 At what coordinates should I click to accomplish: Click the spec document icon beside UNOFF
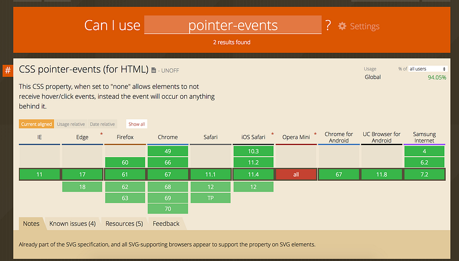pyautogui.click(x=154, y=71)
